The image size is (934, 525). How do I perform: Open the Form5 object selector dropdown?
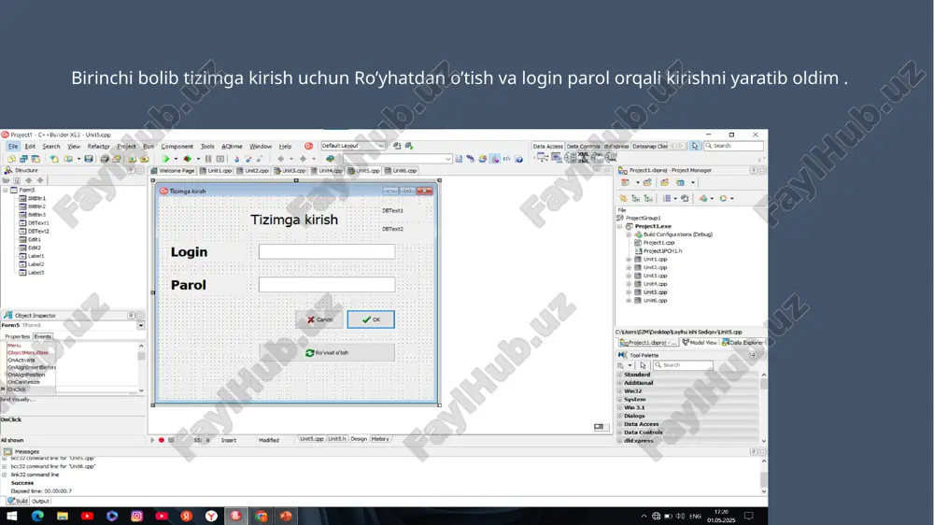click(x=141, y=325)
